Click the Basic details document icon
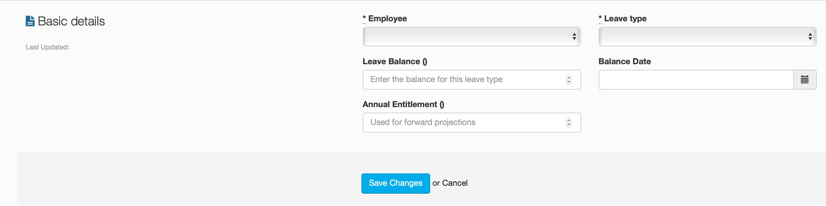This screenshot has width=826, height=206. [x=30, y=21]
